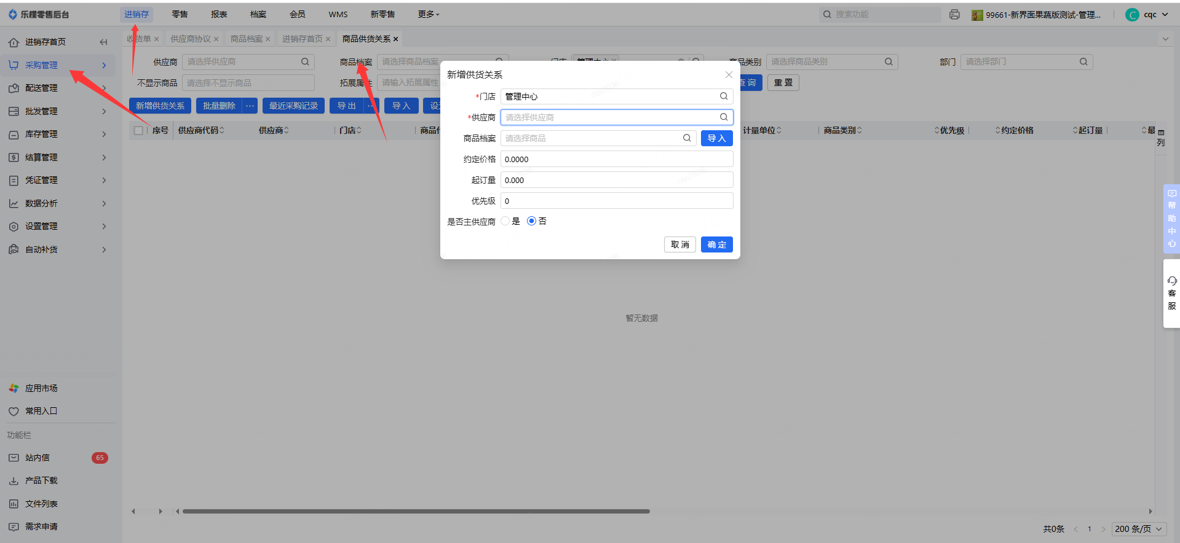Close the 商品档案 tab
Image resolution: width=1180 pixels, height=543 pixels.
click(x=268, y=39)
